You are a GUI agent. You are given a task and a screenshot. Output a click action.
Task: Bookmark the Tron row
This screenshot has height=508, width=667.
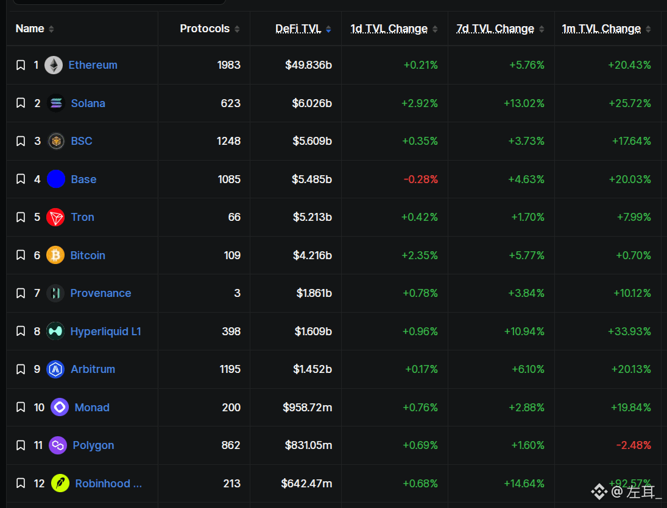tap(21, 217)
